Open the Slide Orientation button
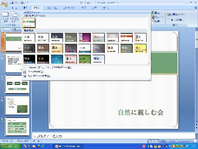Screen dimensions: 198x149 click(14, 17)
